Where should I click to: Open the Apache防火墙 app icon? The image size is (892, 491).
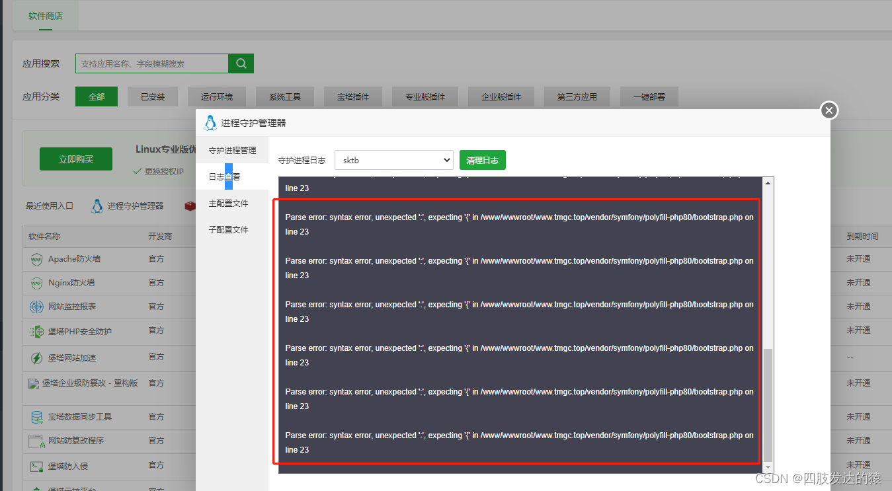click(37, 258)
